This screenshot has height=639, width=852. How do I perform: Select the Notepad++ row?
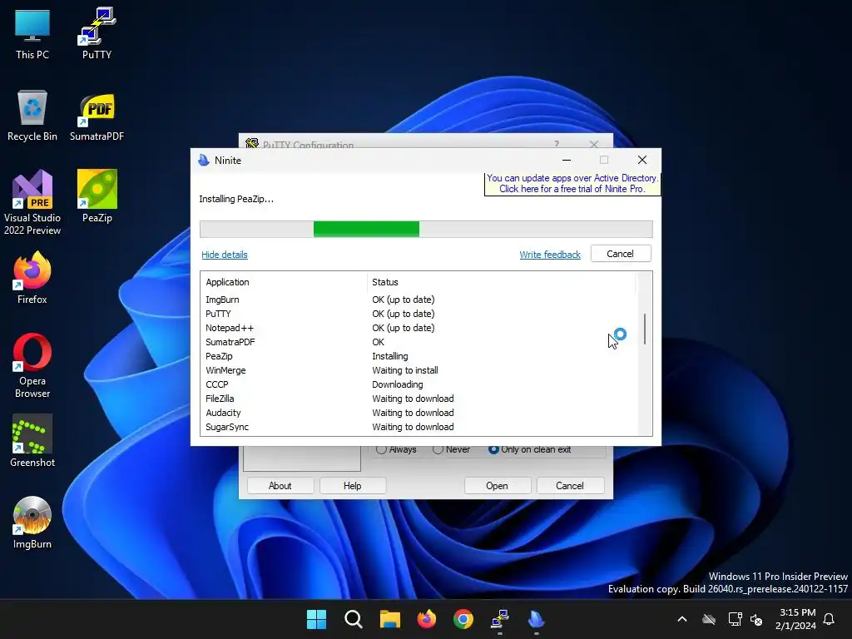[419, 328]
